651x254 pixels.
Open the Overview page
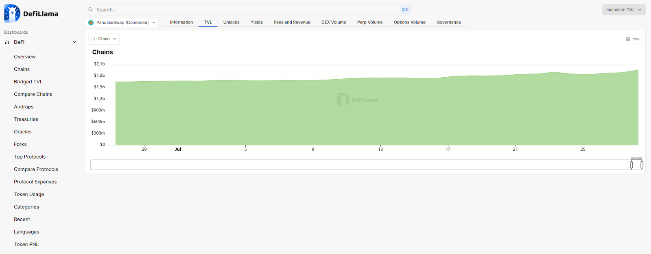click(x=25, y=57)
